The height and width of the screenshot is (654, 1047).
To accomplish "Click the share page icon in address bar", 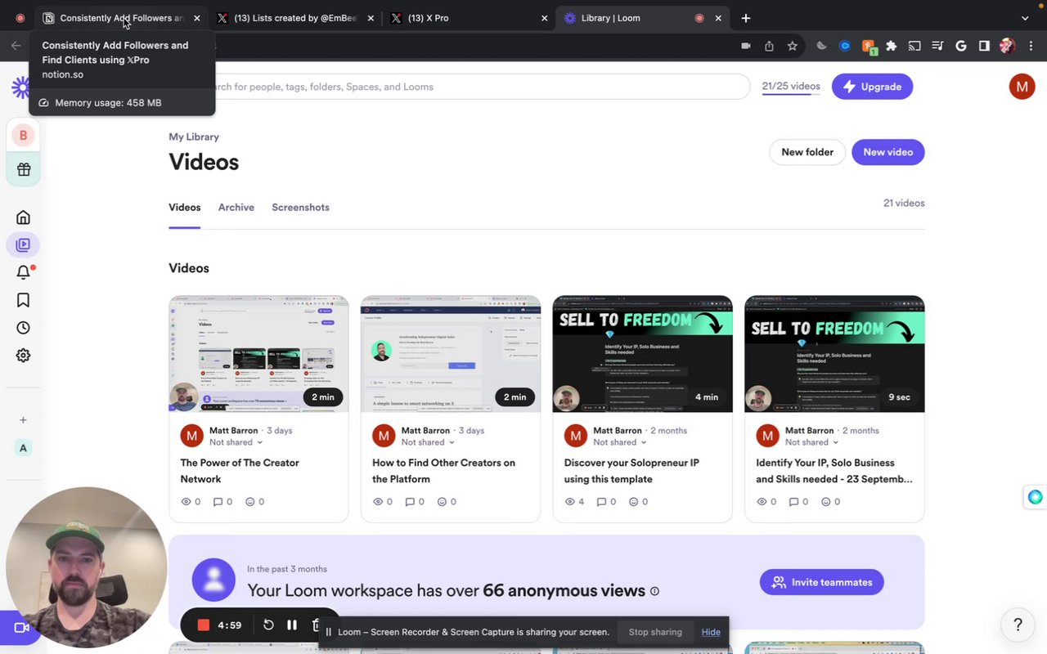I will click(x=769, y=46).
